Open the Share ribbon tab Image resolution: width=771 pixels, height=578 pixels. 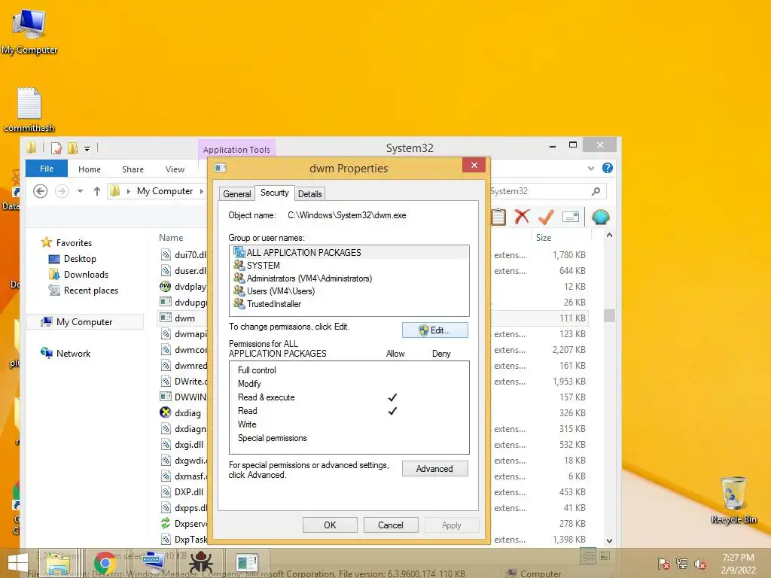tap(133, 169)
